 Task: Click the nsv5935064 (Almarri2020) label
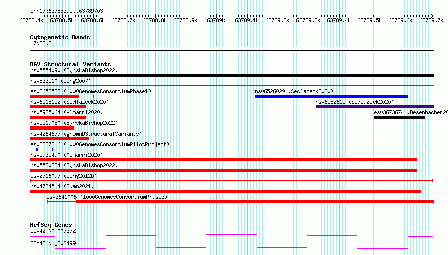pos(66,112)
